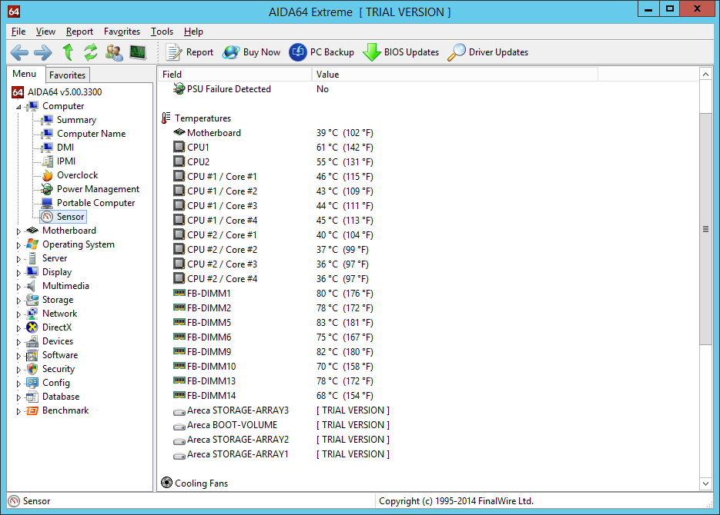Open the sensor monitor graph icon
720x515 pixels.
click(138, 52)
